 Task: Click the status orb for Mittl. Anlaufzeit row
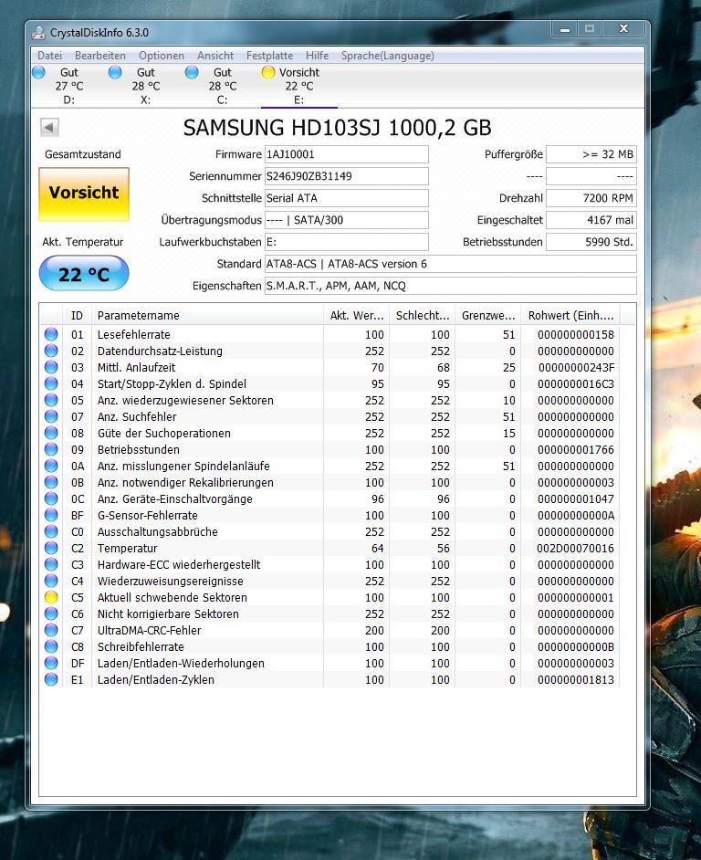click(51, 367)
